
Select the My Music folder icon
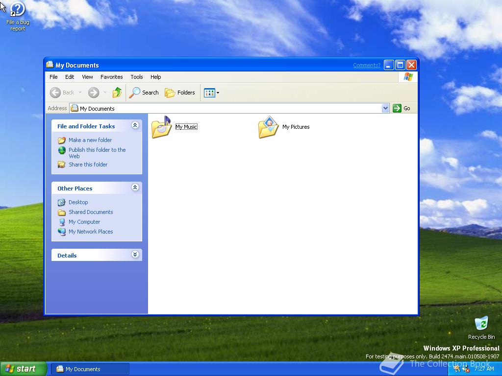[162, 127]
